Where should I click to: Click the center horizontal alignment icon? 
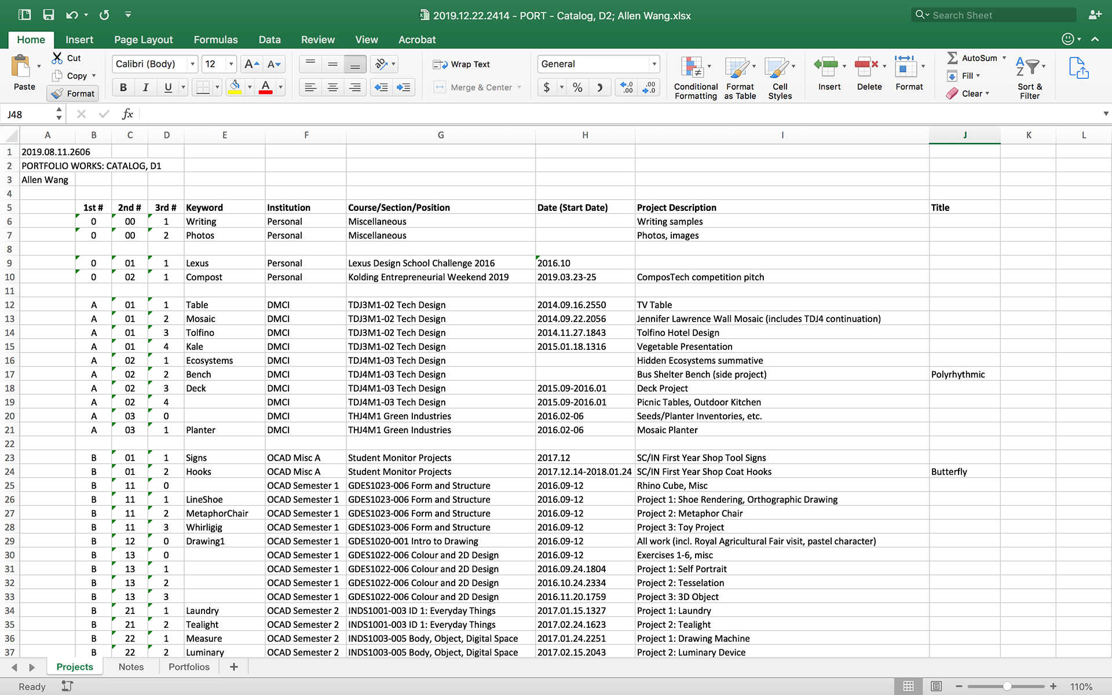tap(332, 87)
